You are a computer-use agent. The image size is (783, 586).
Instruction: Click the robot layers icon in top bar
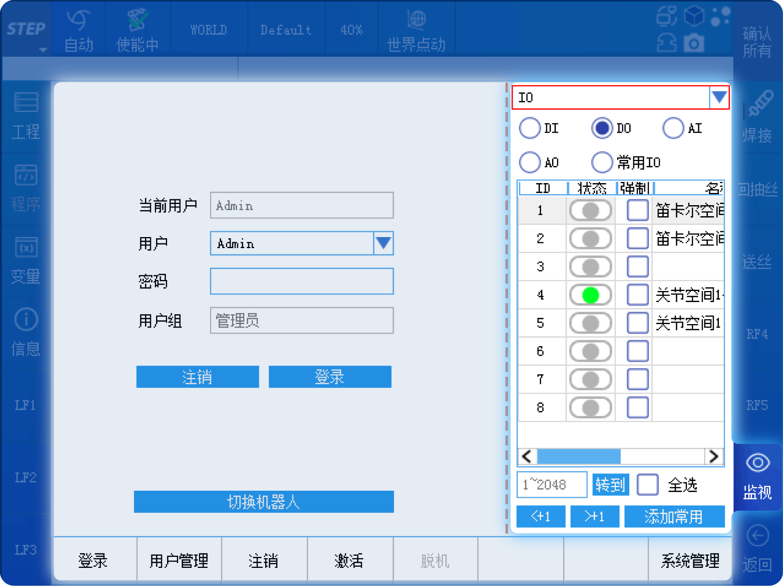click(667, 17)
